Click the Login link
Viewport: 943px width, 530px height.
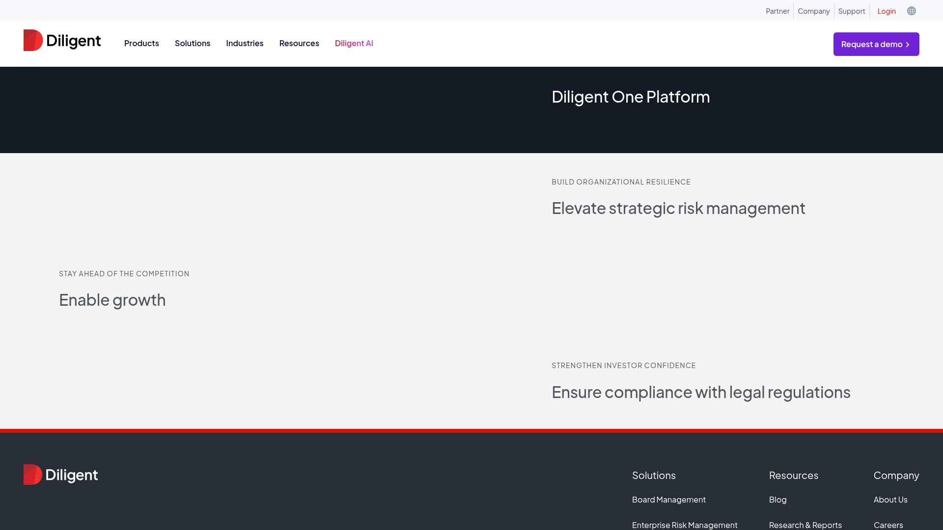887,11
